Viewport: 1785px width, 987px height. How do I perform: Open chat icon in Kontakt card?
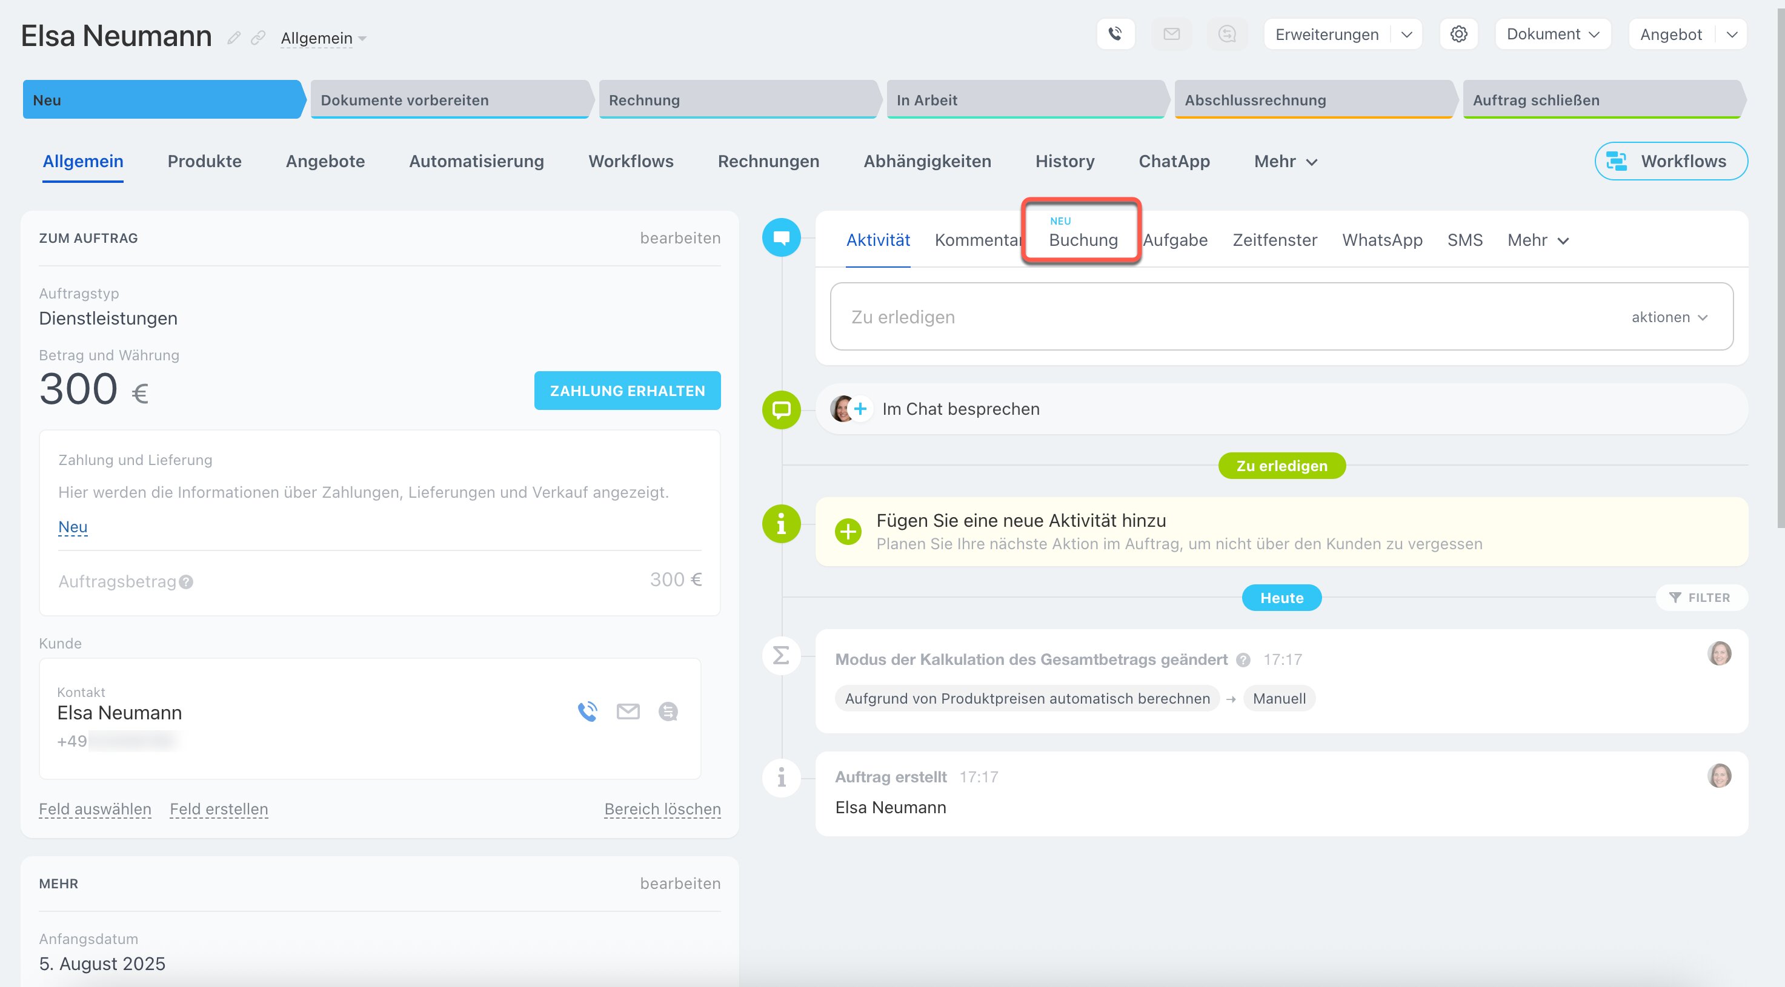668,711
